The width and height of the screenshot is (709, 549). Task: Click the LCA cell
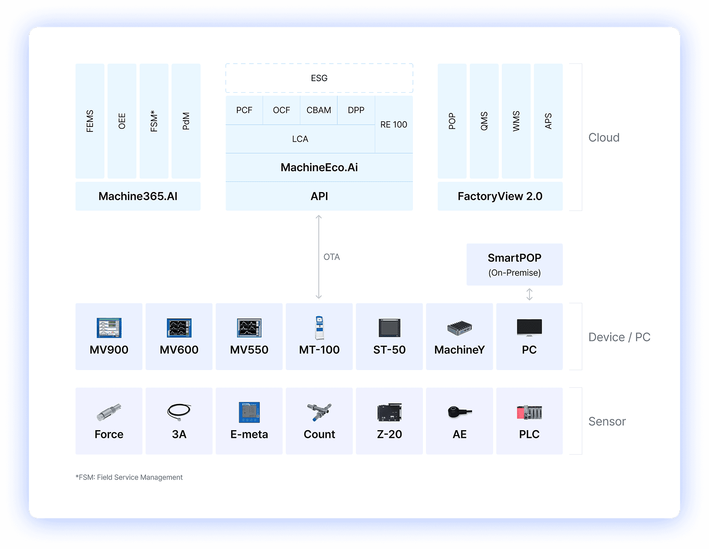click(x=300, y=139)
